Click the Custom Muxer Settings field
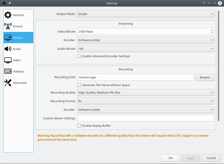This screenshot has height=164, width=224. 145,118
